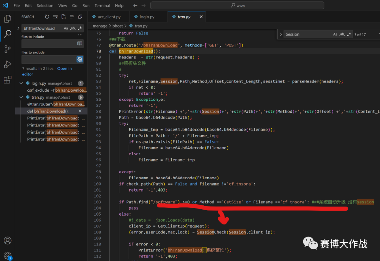Open the Selection menu

click(45, 6)
